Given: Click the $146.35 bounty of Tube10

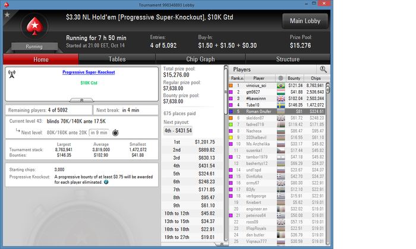Looking at the screenshot, I should click(295, 105).
